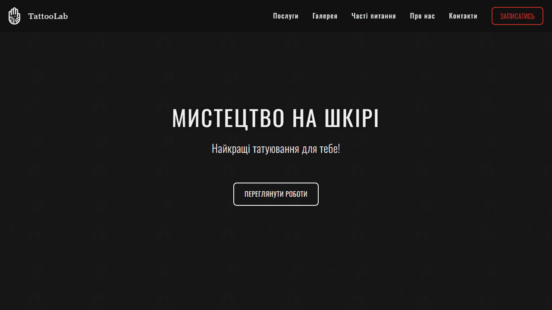Click the ПЕРЕГЛЯНУТИ РОБОТИ button
This screenshot has height=310, width=552.
(276, 194)
